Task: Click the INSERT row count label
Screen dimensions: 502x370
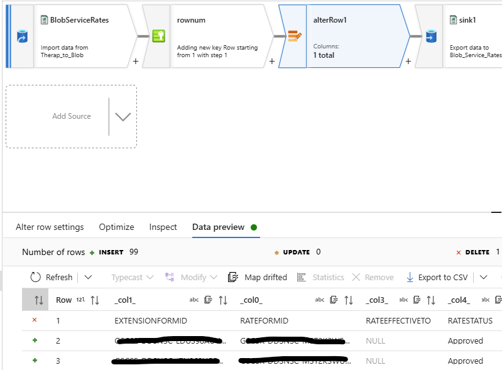Action: click(111, 252)
